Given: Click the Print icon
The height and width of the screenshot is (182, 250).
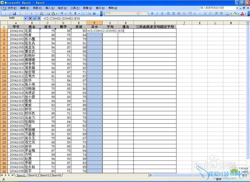Looking at the screenshot, I should tap(30, 14).
